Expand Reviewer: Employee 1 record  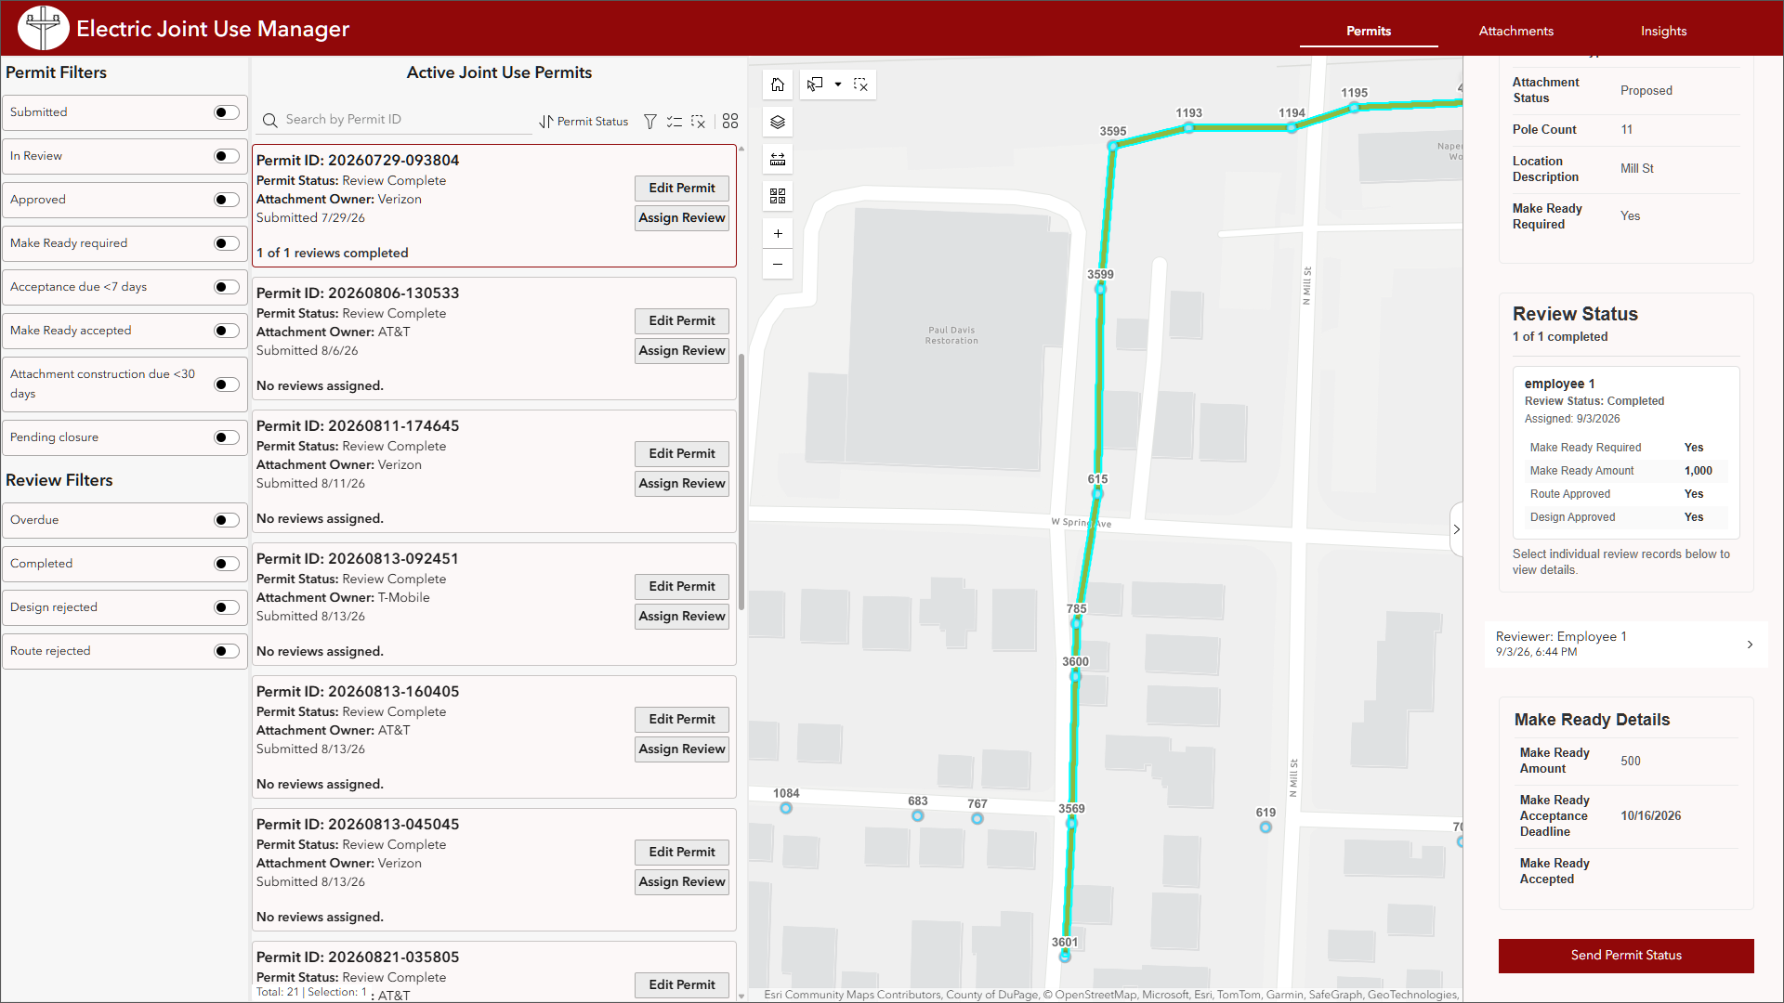[x=1626, y=644]
